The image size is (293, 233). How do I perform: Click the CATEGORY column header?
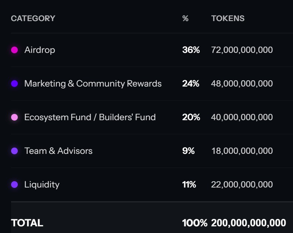pyautogui.click(x=33, y=18)
